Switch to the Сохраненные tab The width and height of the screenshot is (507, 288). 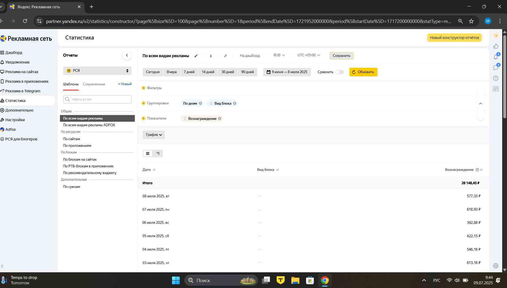[x=94, y=84]
